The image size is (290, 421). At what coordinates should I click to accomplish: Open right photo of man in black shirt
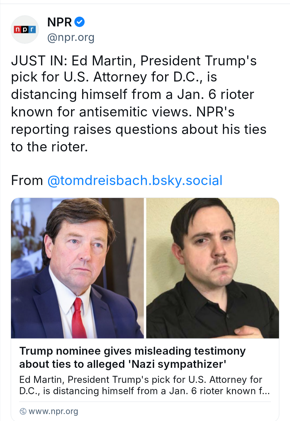[212, 268]
